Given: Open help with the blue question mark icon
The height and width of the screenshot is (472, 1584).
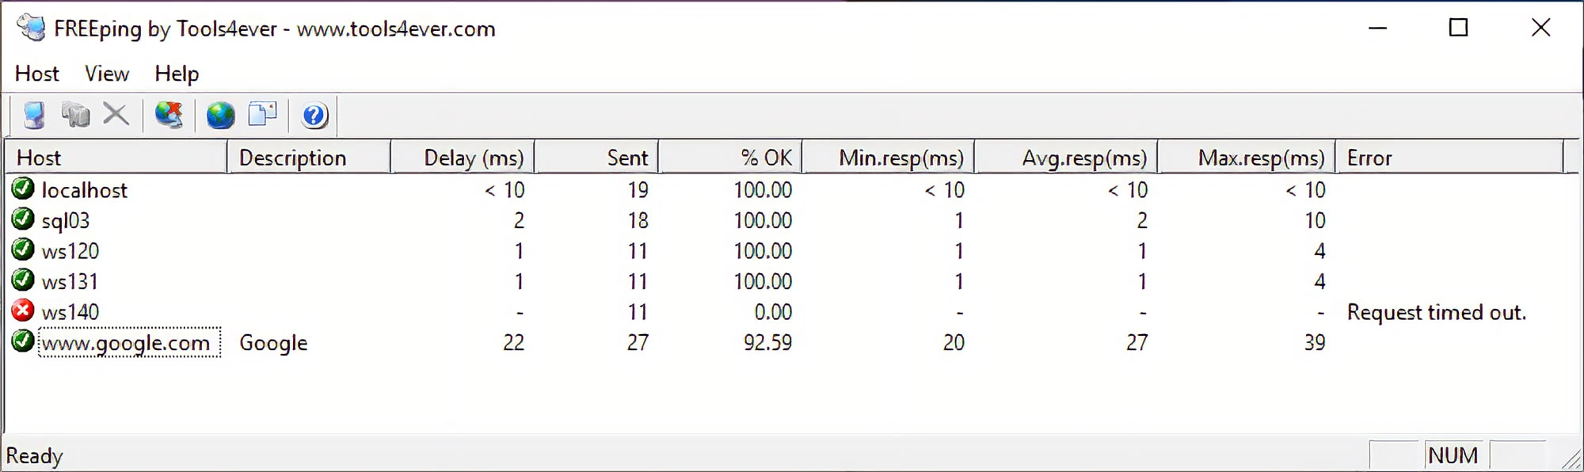Looking at the screenshot, I should (x=314, y=116).
